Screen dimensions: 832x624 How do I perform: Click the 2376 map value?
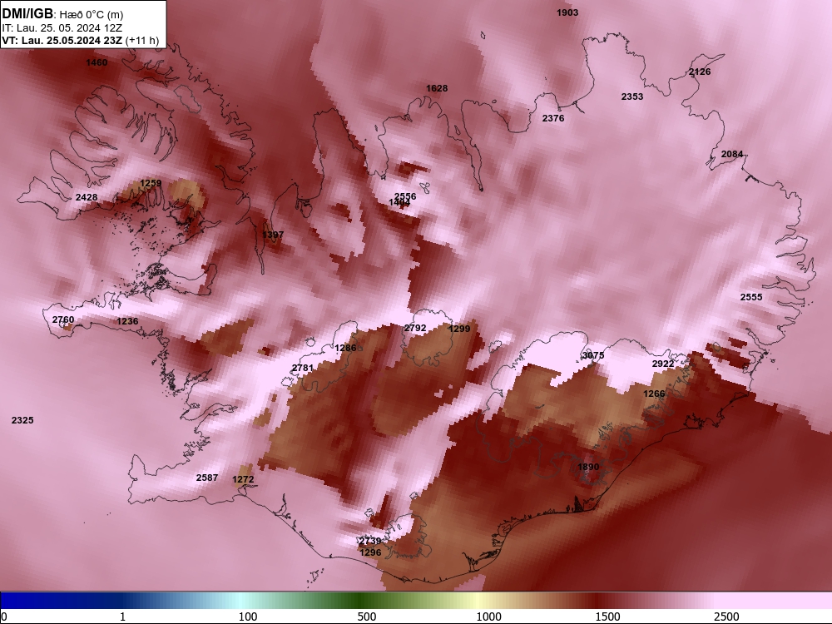pos(553,118)
